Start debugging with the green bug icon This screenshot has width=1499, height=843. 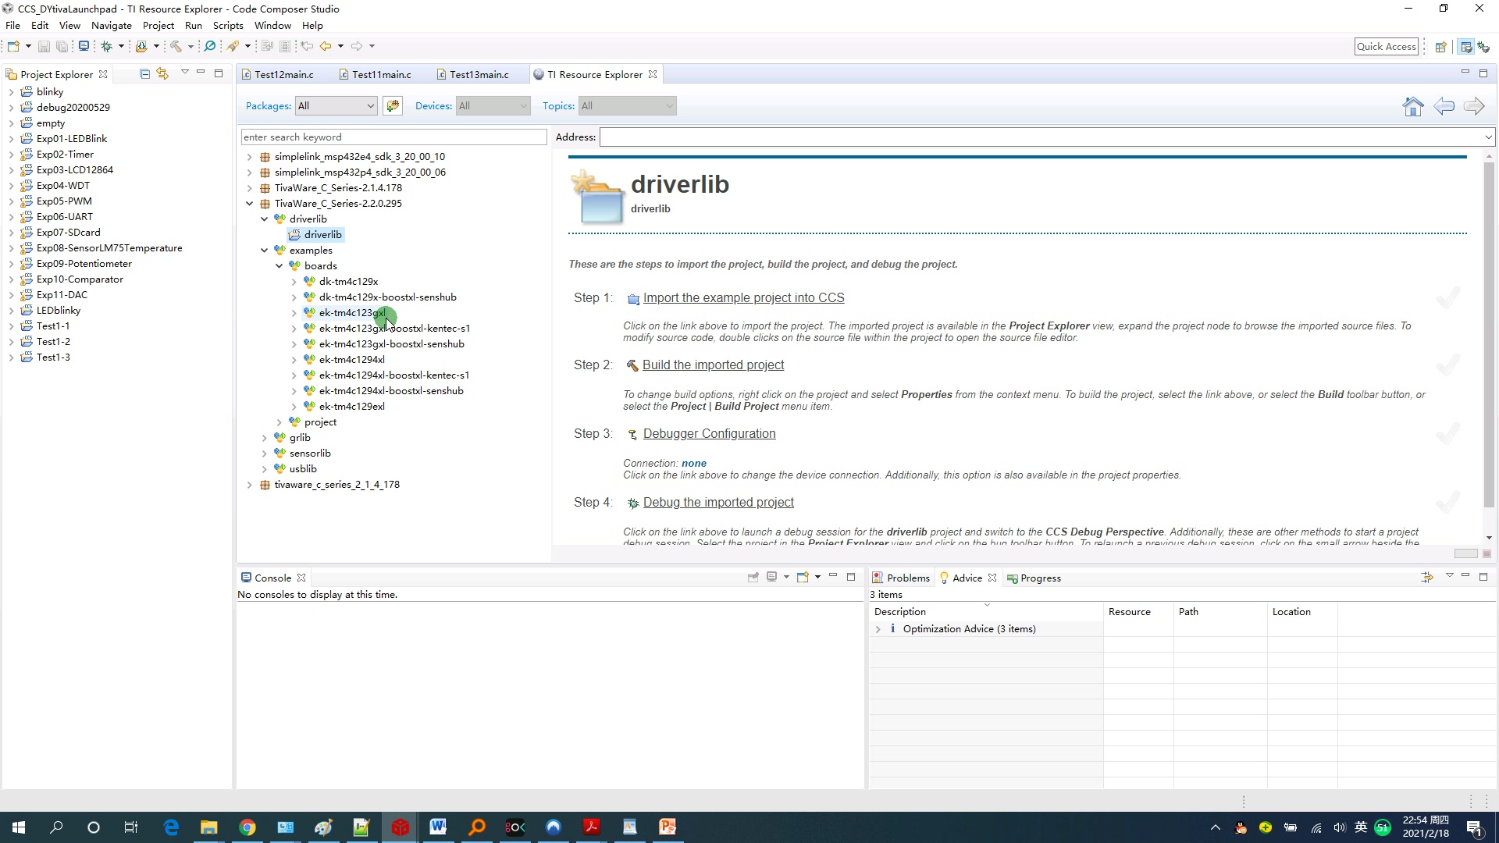(107, 46)
